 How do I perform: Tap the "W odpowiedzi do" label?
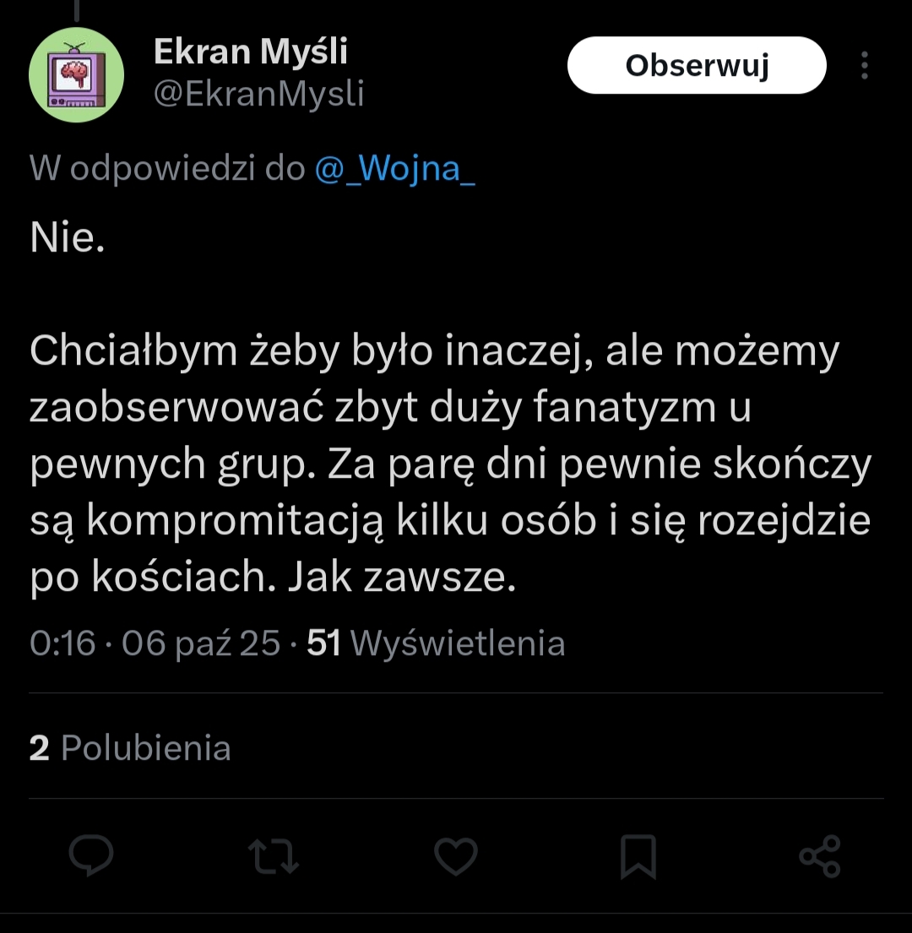pyautogui.click(x=167, y=169)
